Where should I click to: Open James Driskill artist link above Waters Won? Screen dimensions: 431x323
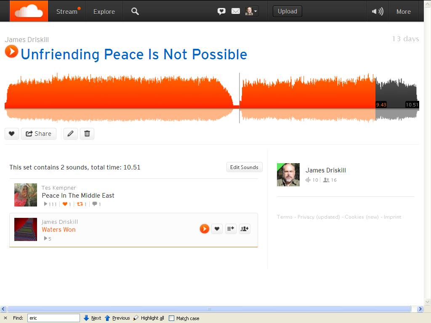click(x=60, y=222)
